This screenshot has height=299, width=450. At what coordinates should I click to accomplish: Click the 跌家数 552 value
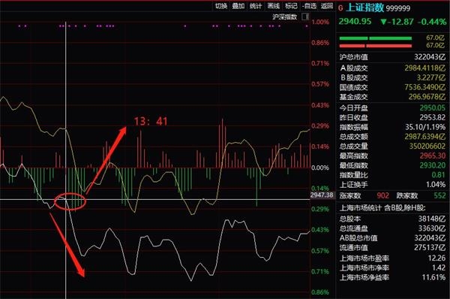439,196
